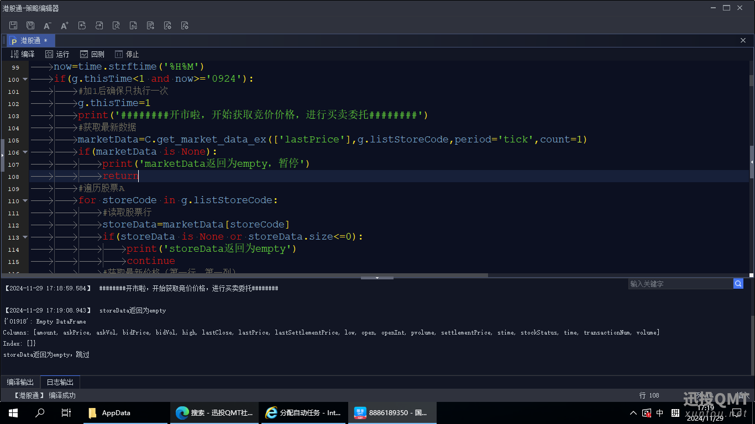Start a backtest with 回测
The width and height of the screenshot is (755, 424).
pos(92,54)
